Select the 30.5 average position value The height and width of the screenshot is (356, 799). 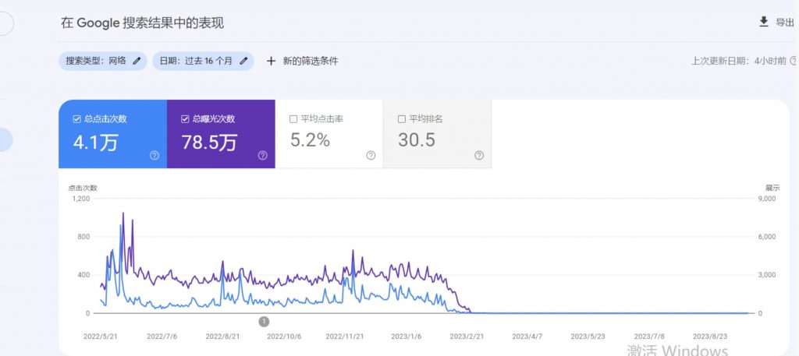click(417, 140)
